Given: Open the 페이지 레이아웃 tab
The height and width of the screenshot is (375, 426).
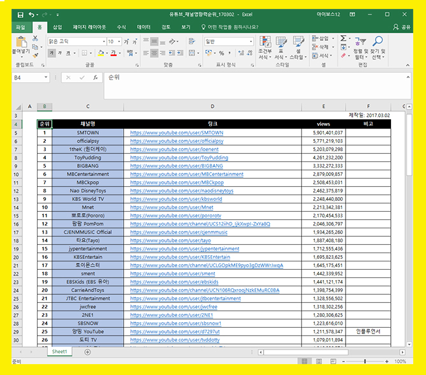Looking at the screenshot, I should pos(89,27).
